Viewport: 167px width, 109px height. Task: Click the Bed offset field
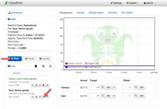(x=128, y=96)
